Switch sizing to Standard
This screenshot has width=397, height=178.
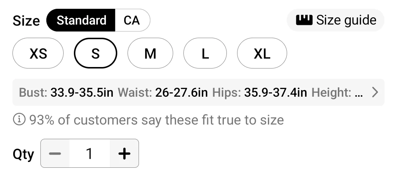[x=81, y=20]
